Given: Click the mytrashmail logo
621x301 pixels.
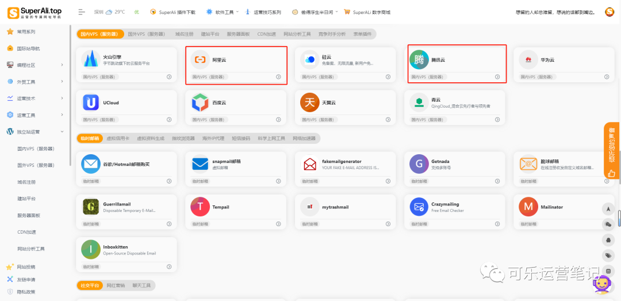Looking at the screenshot, I should 310,207.
